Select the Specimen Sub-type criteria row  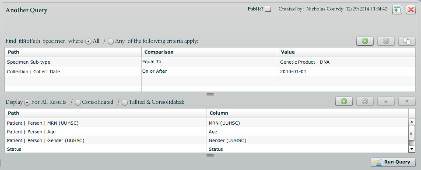(210, 62)
